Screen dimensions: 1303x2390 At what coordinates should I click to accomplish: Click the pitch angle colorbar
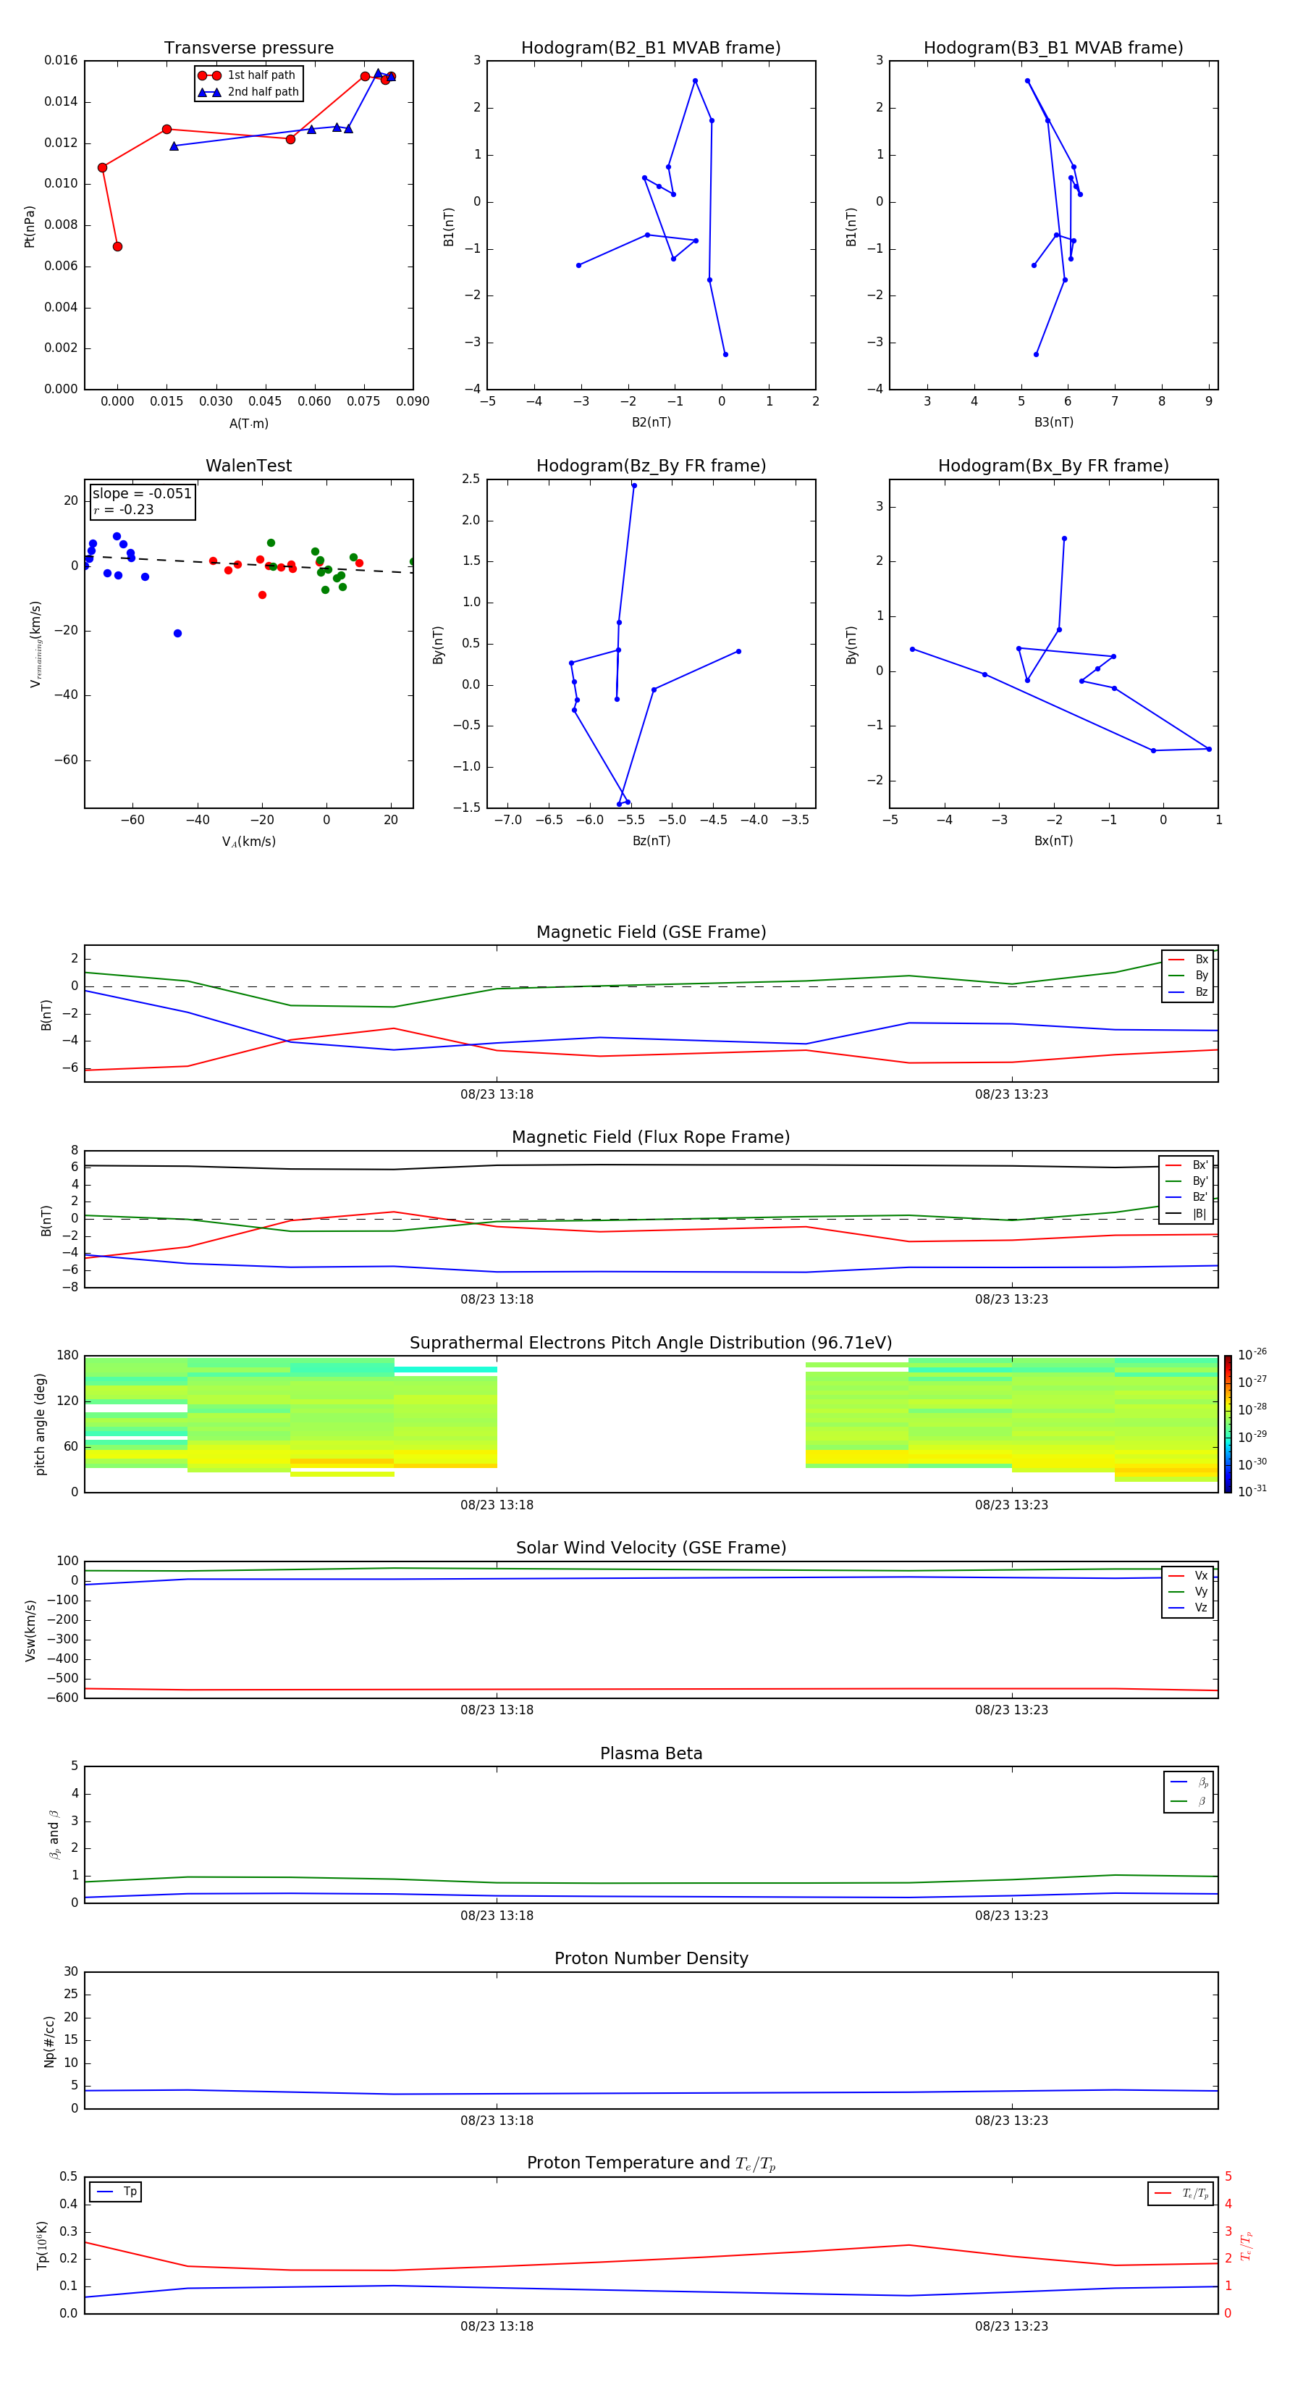pyautogui.click(x=1228, y=1424)
